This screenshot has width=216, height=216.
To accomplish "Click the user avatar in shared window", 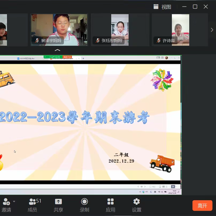I will [x=166, y=58].
